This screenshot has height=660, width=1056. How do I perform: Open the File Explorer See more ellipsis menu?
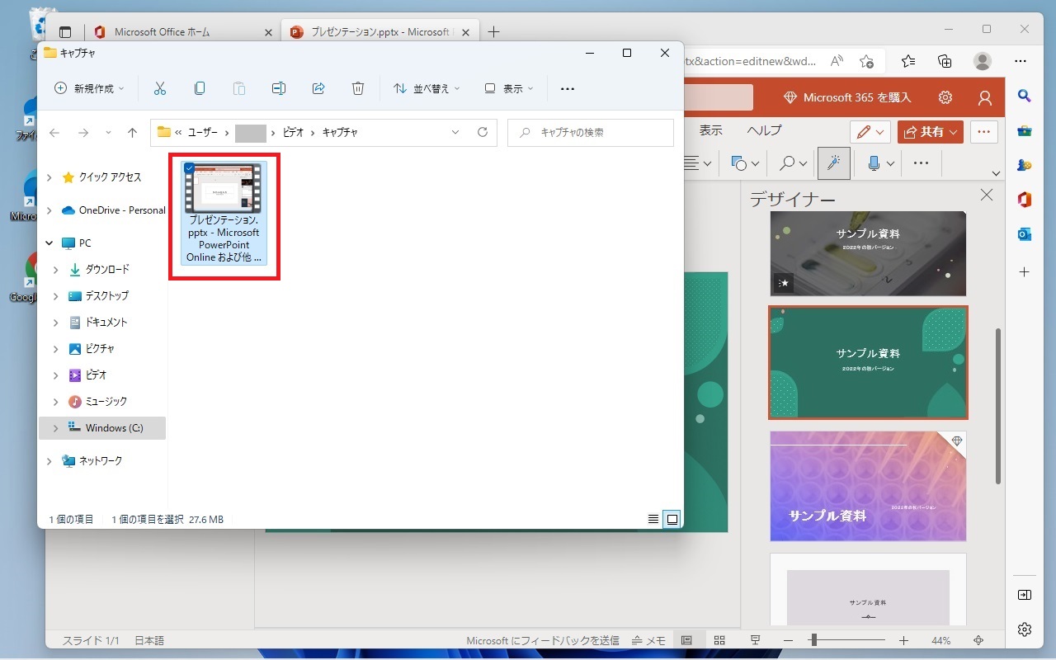tap(567, 88)
